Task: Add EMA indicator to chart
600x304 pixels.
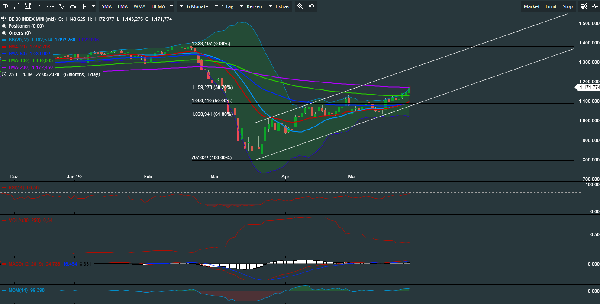Action: point(123,6)
